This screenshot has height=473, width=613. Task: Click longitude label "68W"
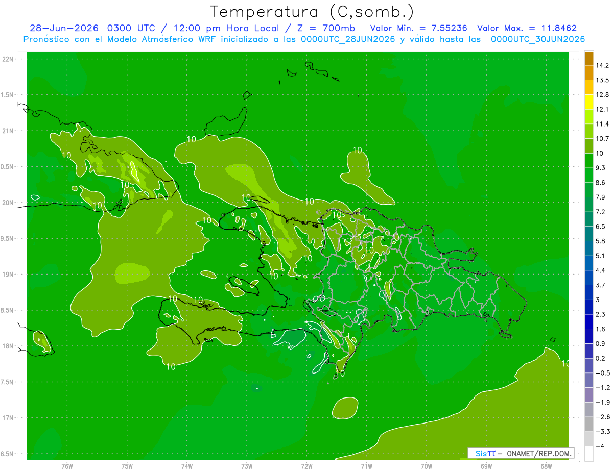click(x=546, y=466)
